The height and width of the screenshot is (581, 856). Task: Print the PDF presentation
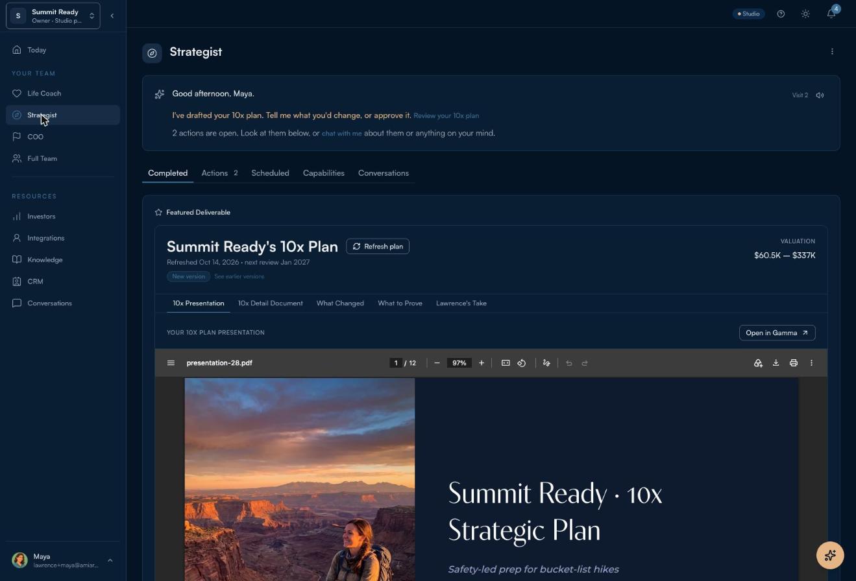(793, 363)
